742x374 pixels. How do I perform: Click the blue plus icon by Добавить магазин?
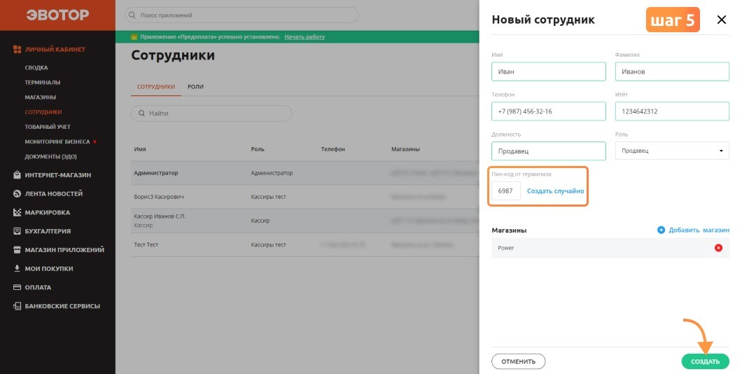[x=661, y=230]
